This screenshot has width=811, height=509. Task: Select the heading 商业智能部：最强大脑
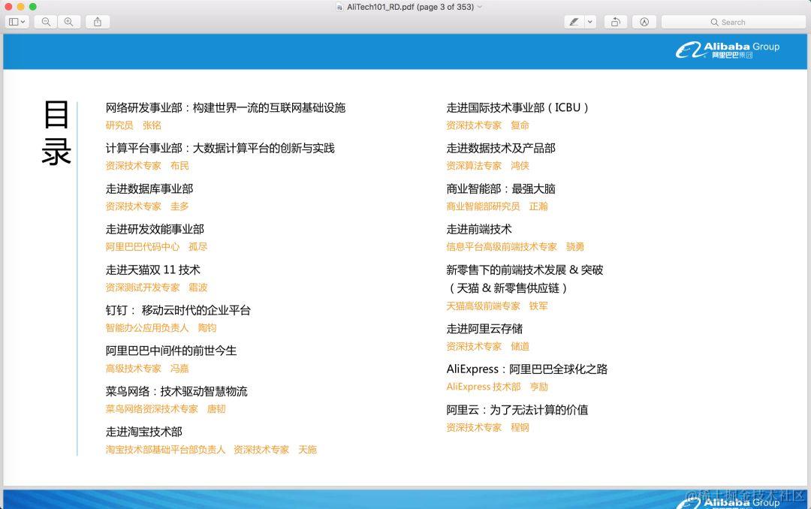point(501,188)
